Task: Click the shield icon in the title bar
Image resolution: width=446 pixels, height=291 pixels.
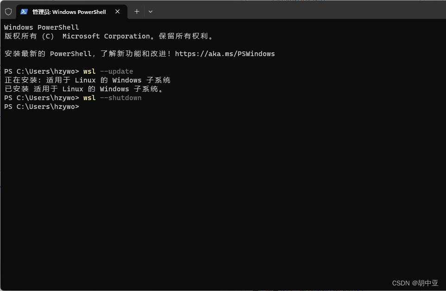Action: click(x=8, y=12)
